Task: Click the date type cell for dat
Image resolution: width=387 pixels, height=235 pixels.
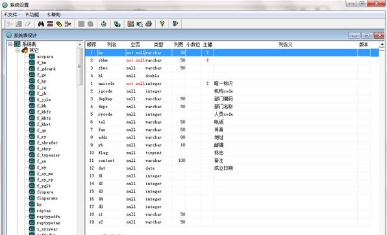Action: (150, 168)
